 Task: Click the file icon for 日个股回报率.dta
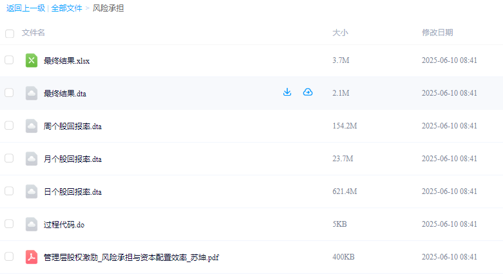tap(32, 191)
